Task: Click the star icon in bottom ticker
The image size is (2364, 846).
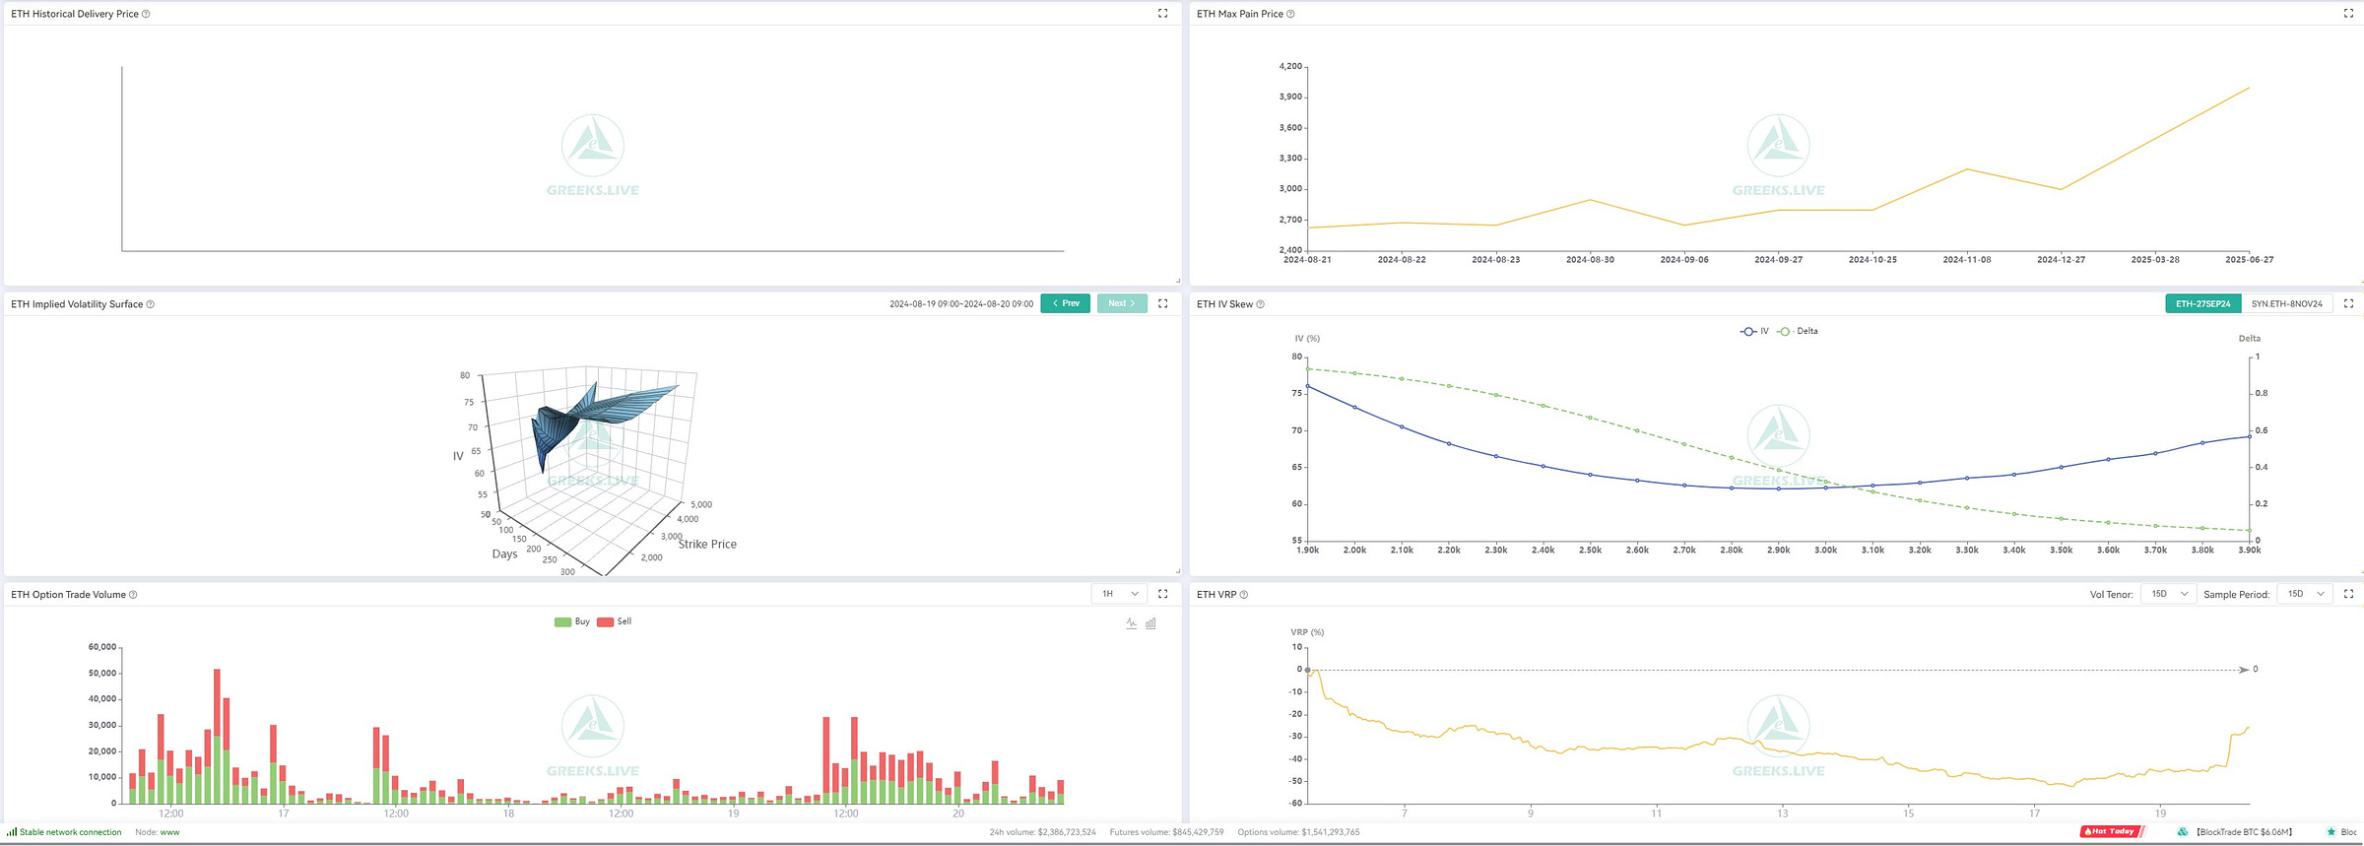Action: [2331, 832]
